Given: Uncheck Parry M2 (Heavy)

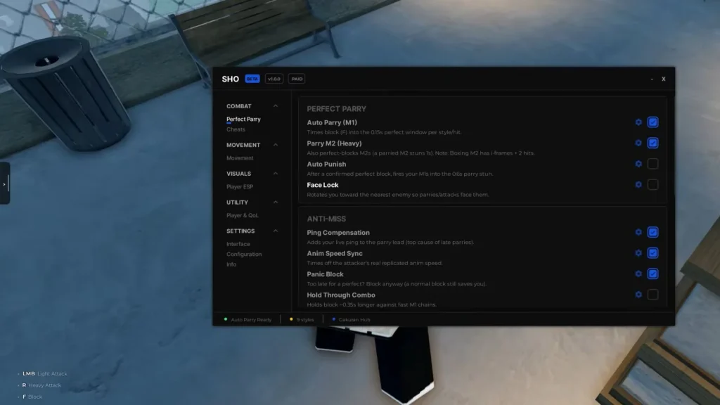Looking at the screenshot, I should [652, 143].
